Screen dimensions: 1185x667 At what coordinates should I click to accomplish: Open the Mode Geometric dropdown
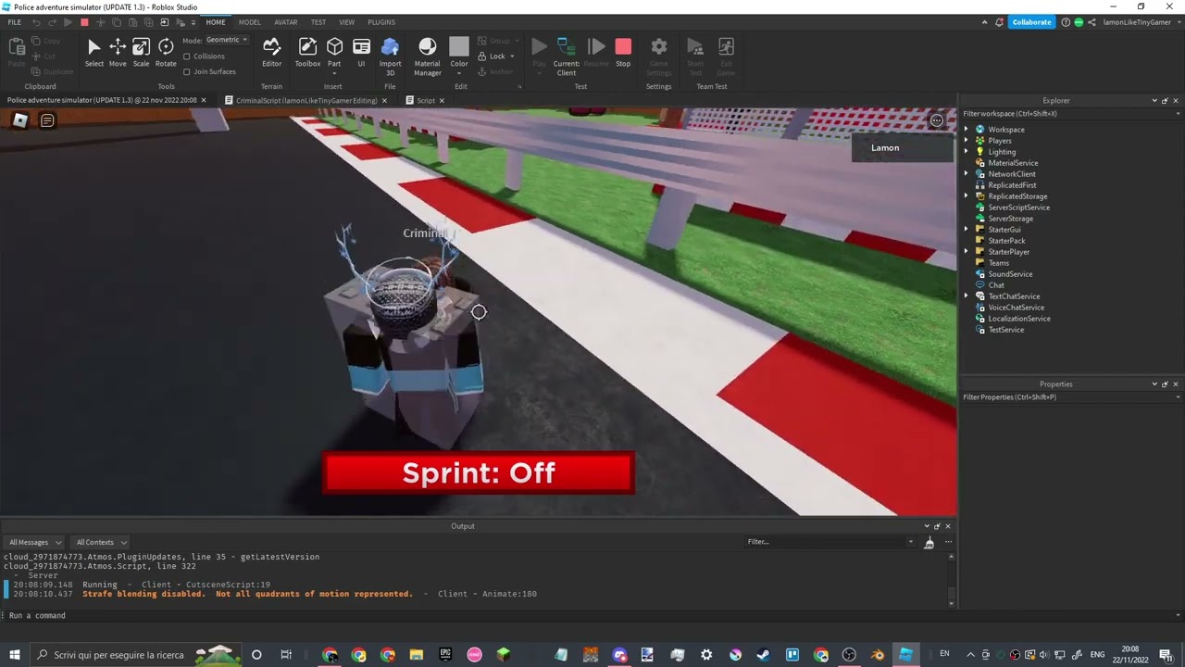pyautogui.click(x=227, y=40)
